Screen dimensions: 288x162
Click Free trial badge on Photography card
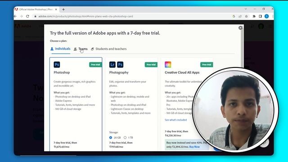[151, 65]
